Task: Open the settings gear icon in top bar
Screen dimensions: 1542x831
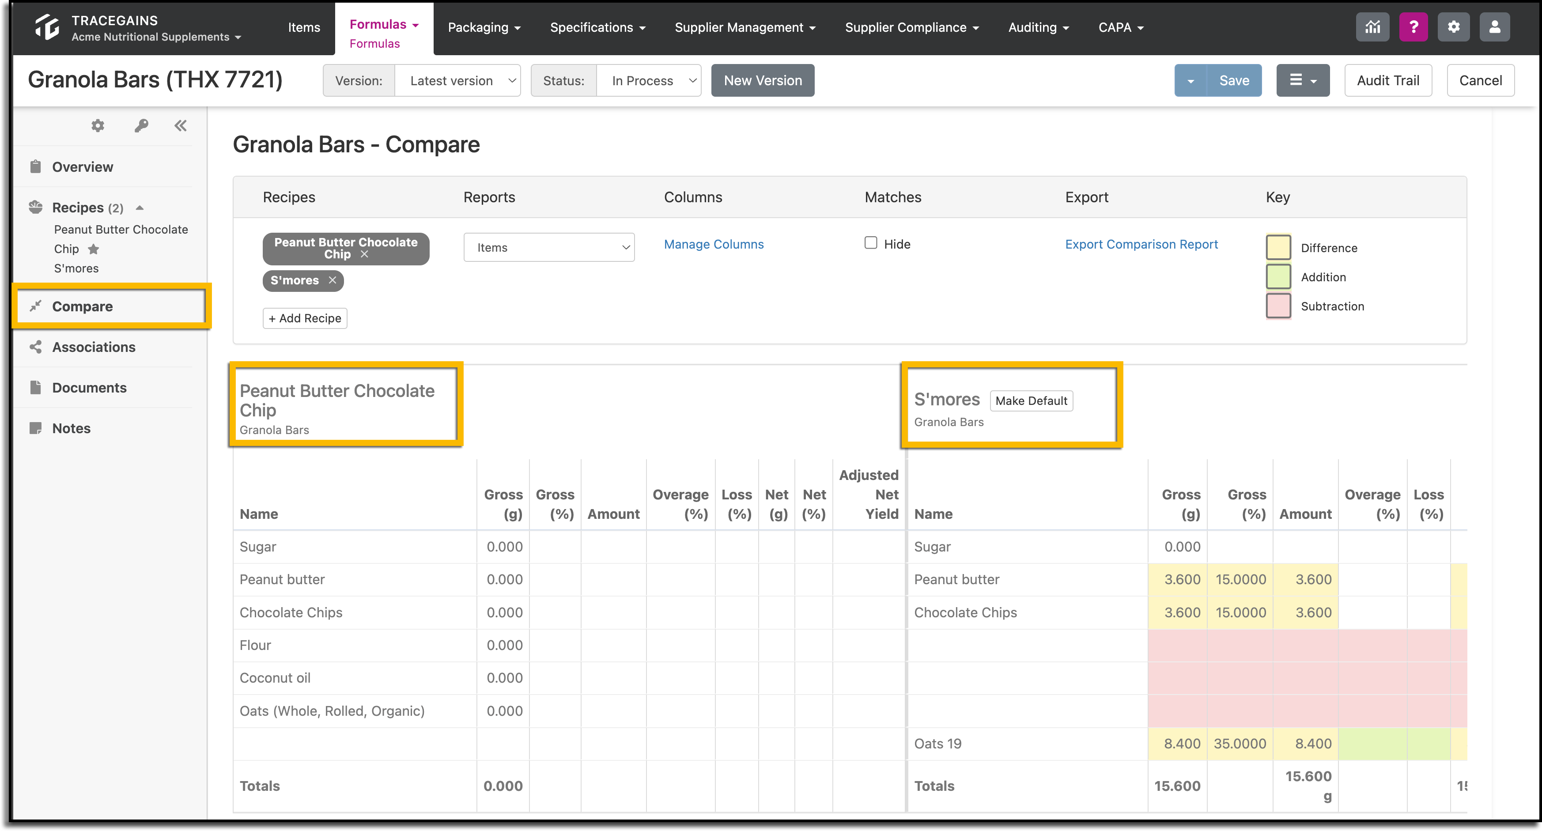Action: click(1454, 27)
